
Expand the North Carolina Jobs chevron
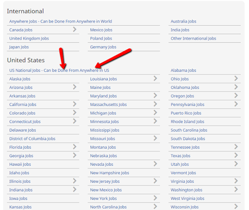(x=155, y=207)
